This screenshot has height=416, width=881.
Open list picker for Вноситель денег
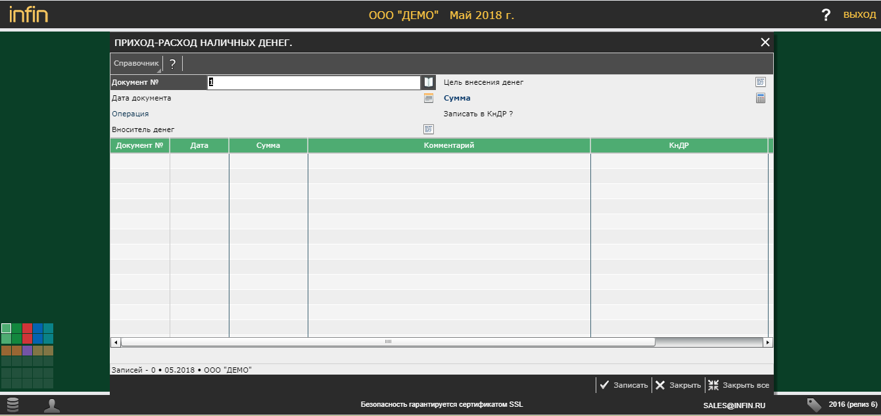[x=429, y=129]
